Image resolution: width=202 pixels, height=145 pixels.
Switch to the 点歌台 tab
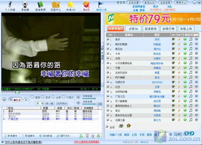[133, 29]
